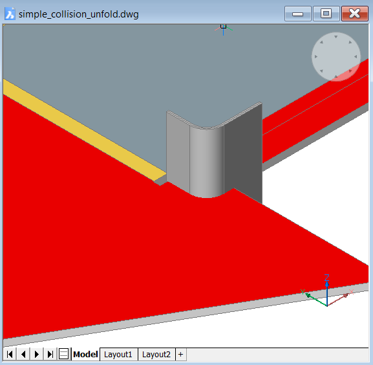Add a new layout with plus button
This screenshot has width=373, height=365.
pyautogui.click(x=180, y=355)
